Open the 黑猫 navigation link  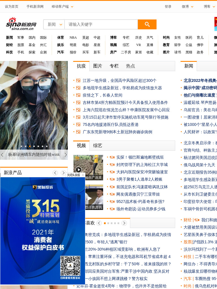[189, 52]
